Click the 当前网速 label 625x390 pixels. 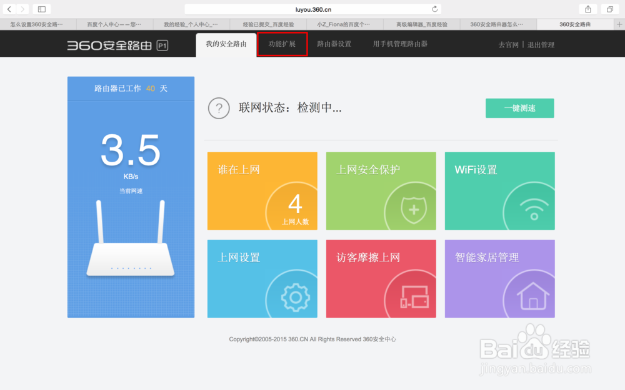[131, 191]
